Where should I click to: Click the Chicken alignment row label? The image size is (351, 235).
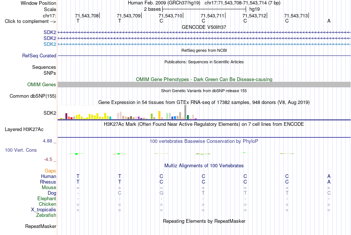47,204
